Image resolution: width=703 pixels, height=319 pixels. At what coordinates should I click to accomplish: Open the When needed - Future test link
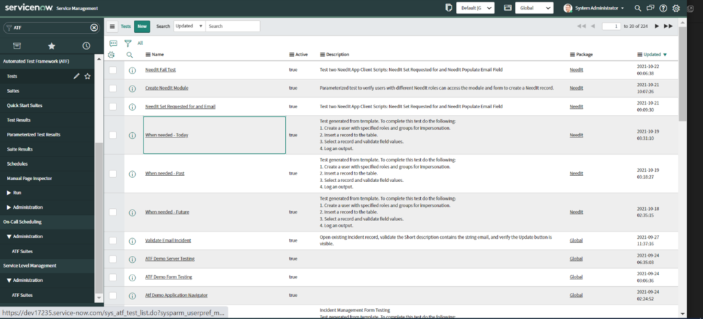tap(167, 212)
